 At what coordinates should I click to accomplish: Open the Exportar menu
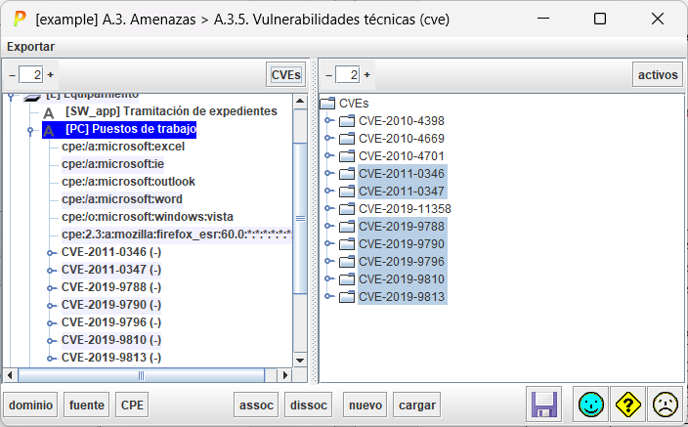[30, 47]
